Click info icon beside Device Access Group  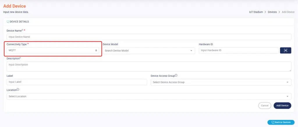[x=176, y=76]
